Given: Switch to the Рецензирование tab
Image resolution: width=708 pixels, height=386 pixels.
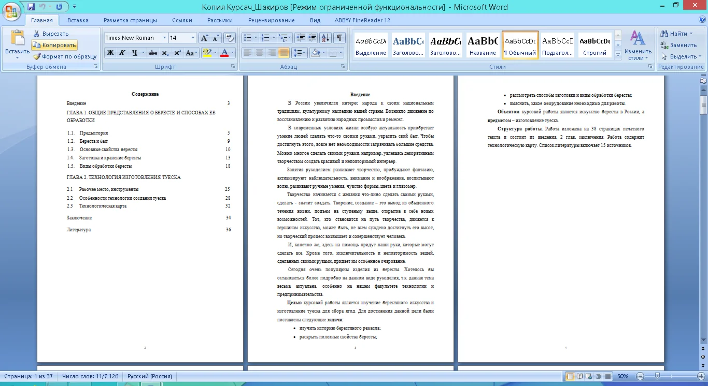Looking at the screenshot, I should 271,20.
